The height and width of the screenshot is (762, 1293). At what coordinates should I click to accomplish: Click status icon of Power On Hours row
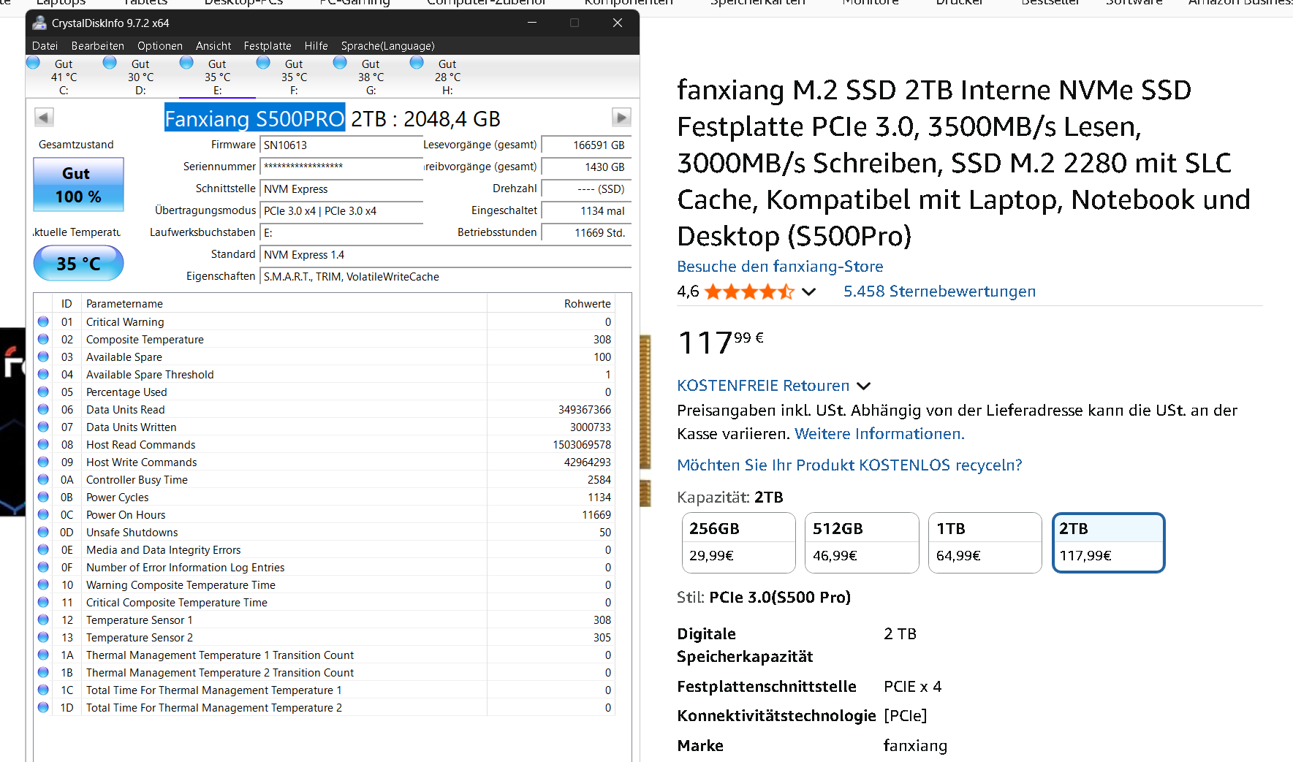tap(43, 514)
